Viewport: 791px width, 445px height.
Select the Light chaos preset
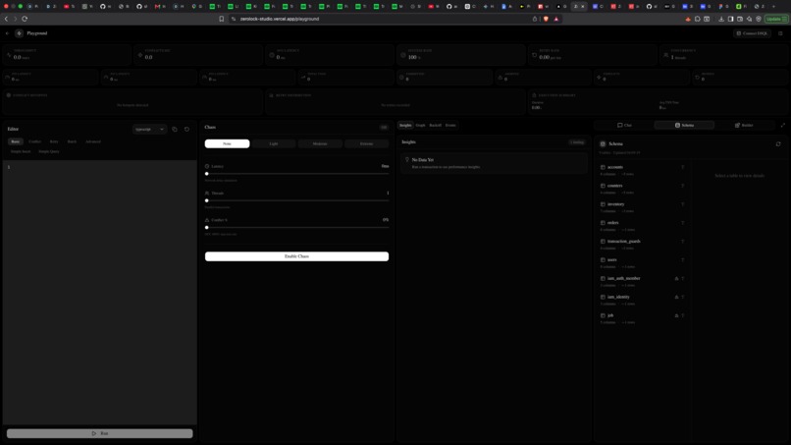[274, 144]
